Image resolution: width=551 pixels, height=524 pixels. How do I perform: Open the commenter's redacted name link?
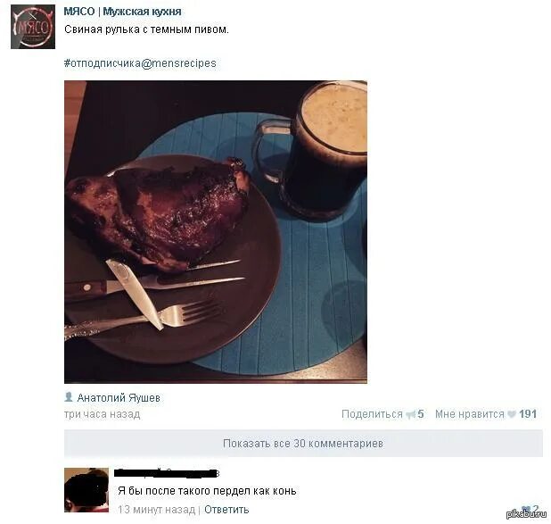coord(168,472)
